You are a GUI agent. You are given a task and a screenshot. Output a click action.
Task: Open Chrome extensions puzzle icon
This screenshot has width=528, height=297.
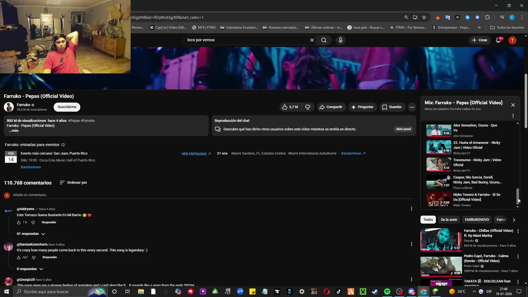click(487, 17)
